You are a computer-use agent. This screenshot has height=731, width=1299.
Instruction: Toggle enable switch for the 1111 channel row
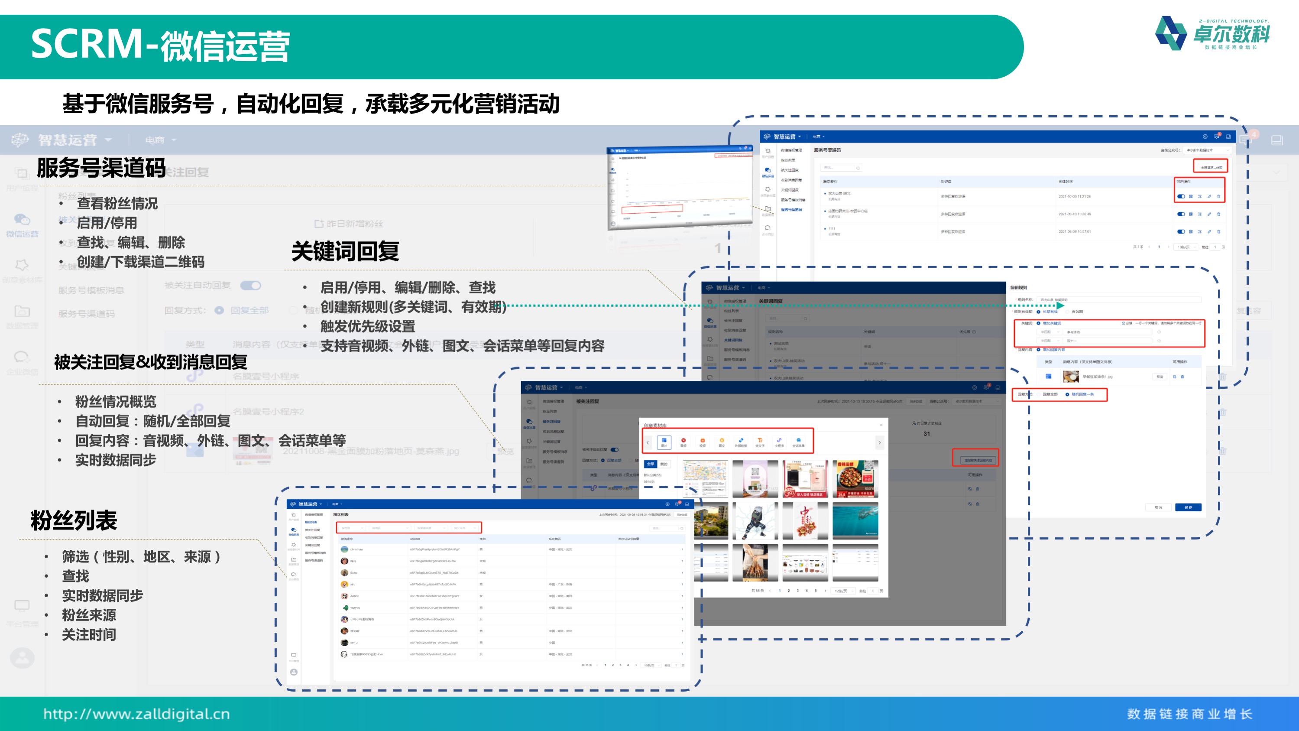pos(1181,231)
